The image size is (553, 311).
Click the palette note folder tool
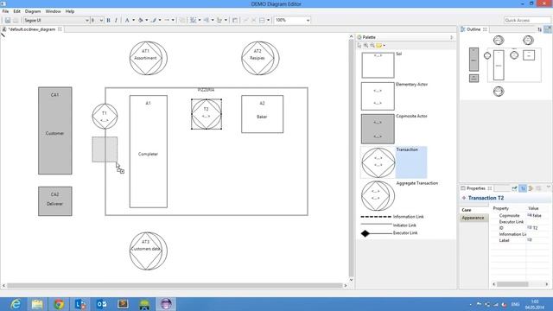pos(378,46)
